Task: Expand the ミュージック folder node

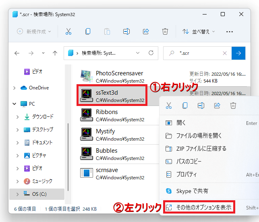Action: tap(17, 181)
